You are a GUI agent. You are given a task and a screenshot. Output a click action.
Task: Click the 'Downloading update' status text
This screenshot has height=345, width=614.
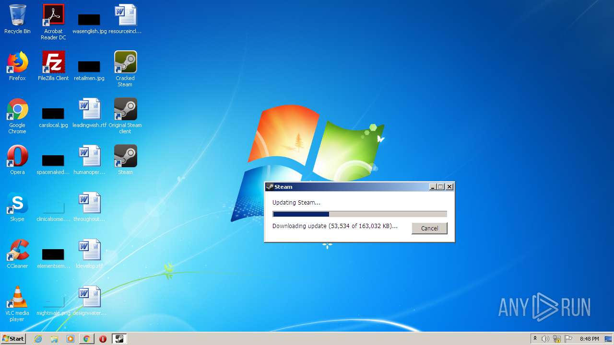coord(335,226)
